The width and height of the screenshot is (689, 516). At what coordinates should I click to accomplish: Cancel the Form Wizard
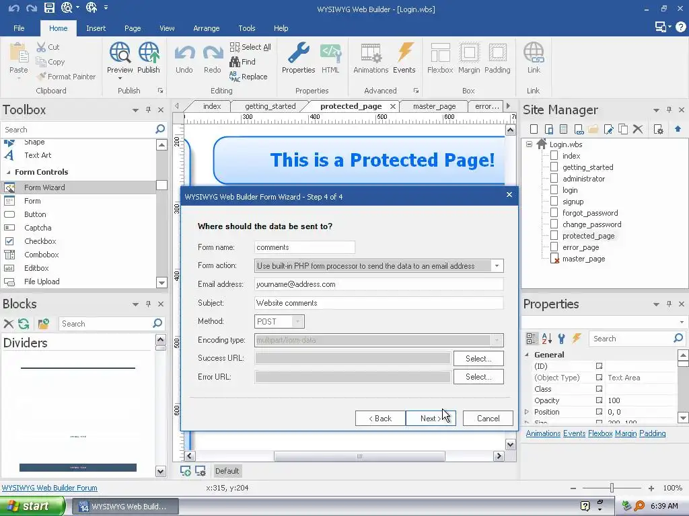coord(488,418)
